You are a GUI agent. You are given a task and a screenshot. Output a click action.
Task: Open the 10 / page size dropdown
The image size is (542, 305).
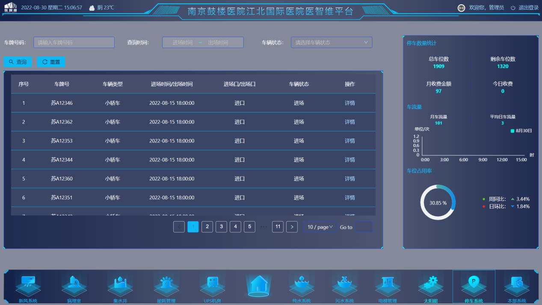click(x=320, y=227)
